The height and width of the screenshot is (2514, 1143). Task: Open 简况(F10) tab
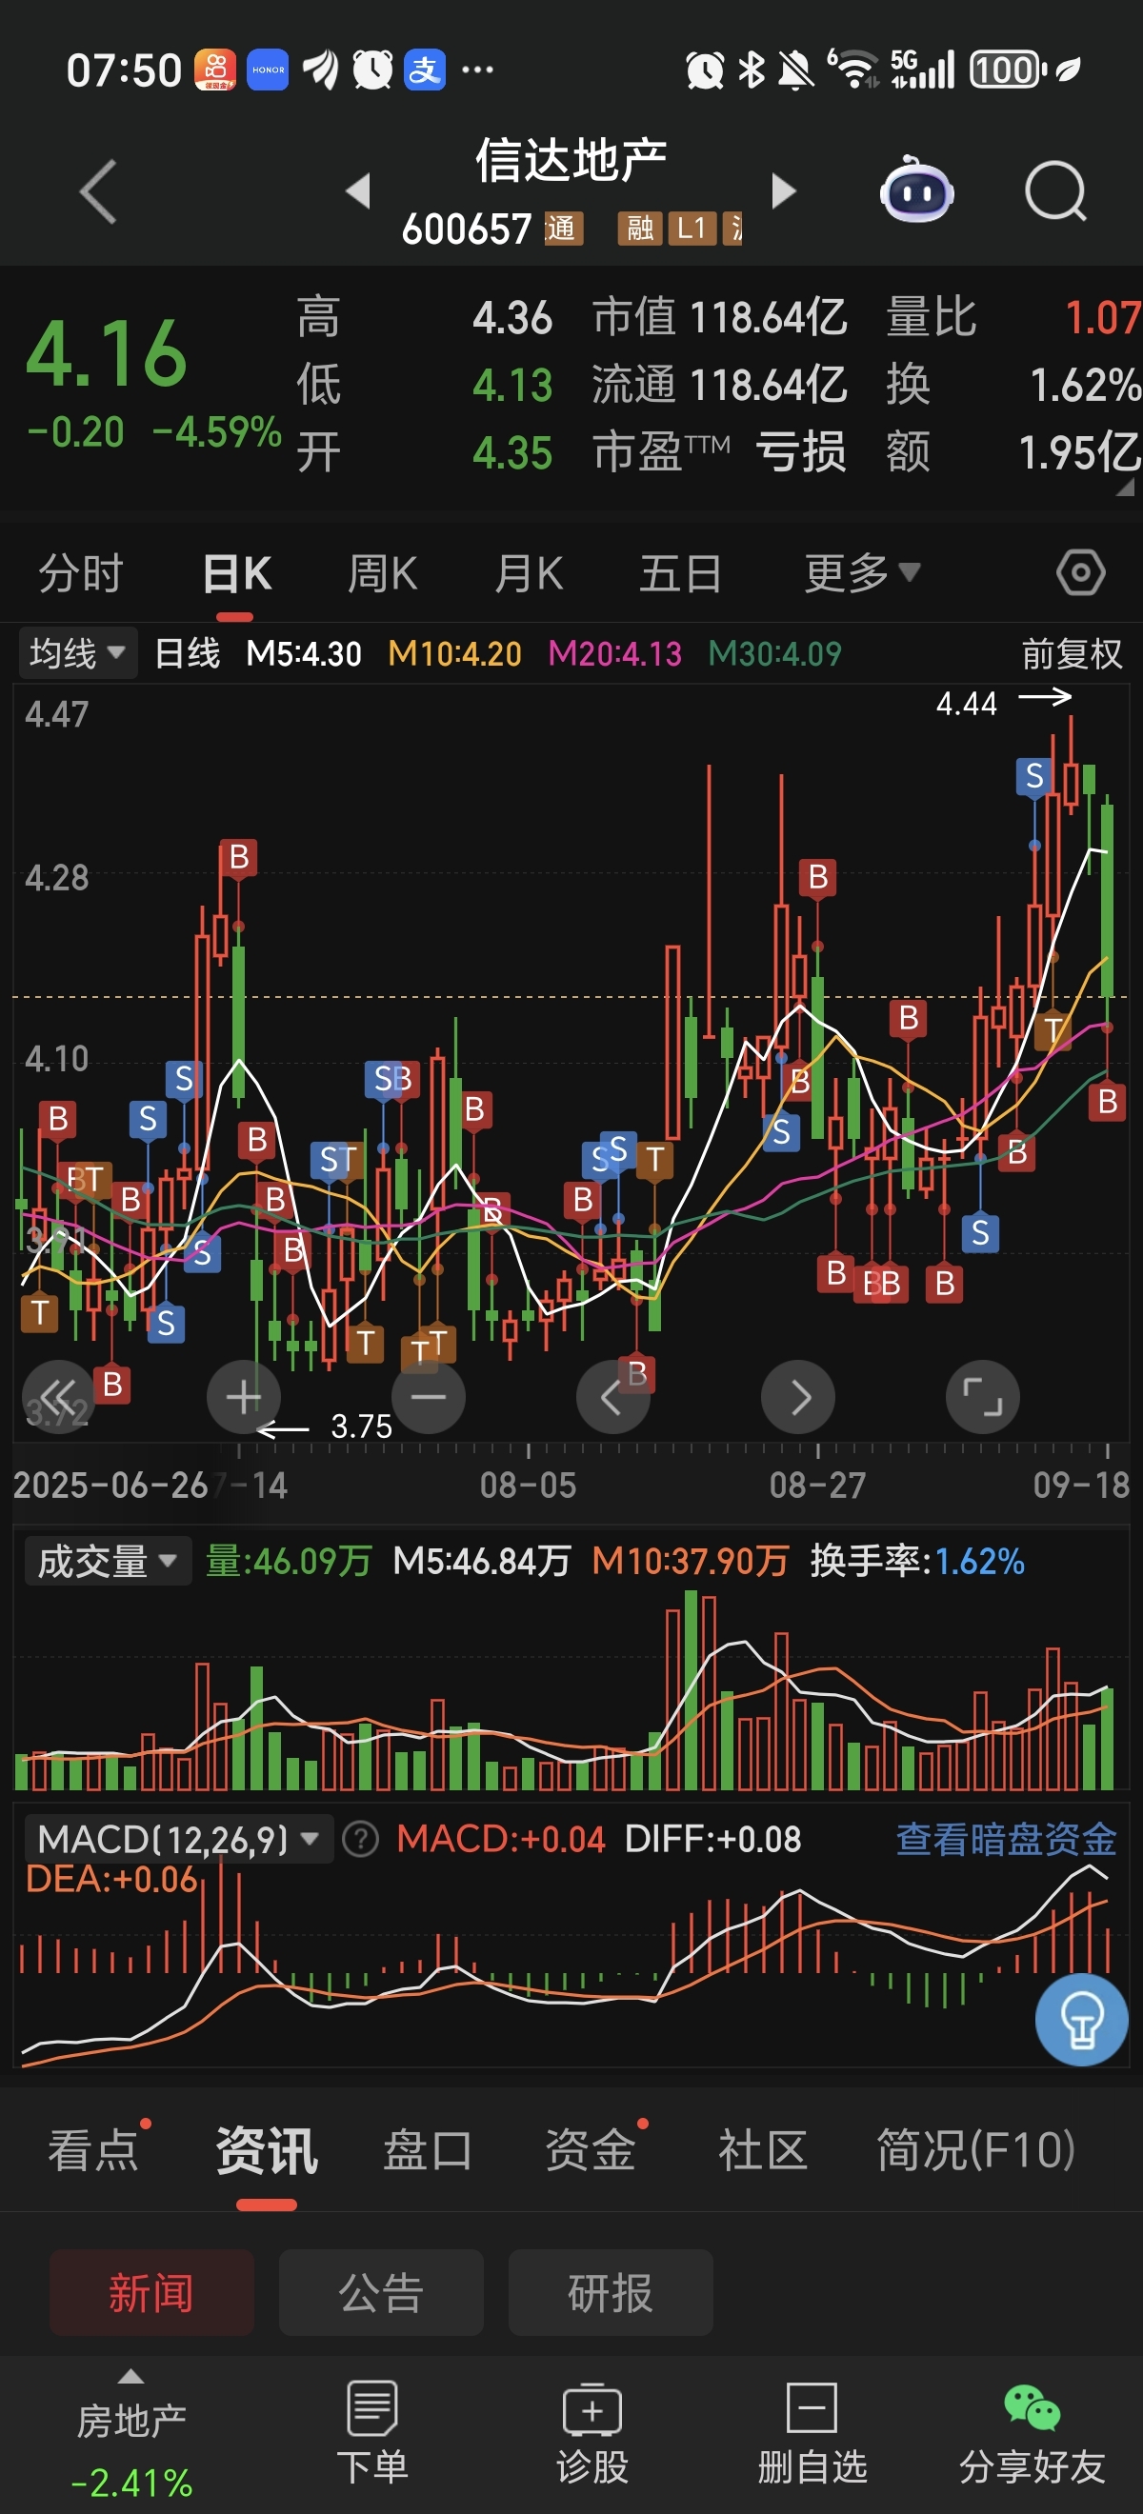point(976,2151)
